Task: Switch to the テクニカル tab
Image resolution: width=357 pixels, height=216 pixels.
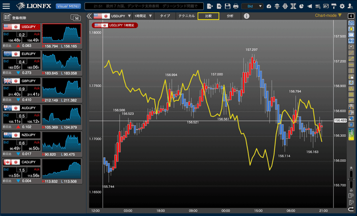Action: click(186, 16)
